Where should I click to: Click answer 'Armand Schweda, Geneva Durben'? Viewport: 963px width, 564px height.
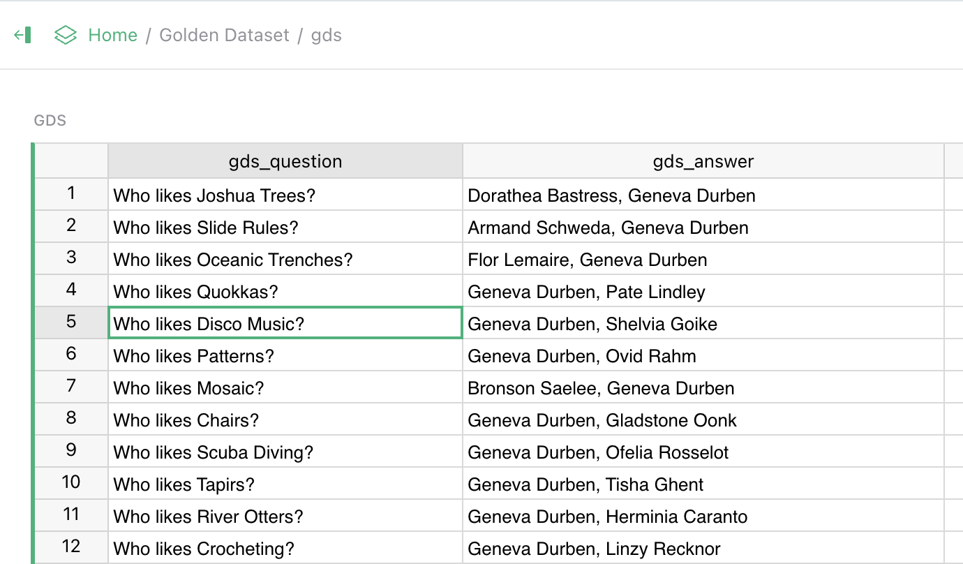(x=703, y=227)
